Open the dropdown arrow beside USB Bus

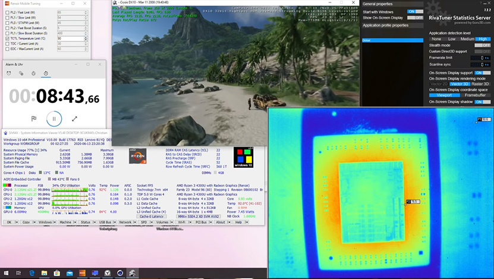(x=114, y=222)
